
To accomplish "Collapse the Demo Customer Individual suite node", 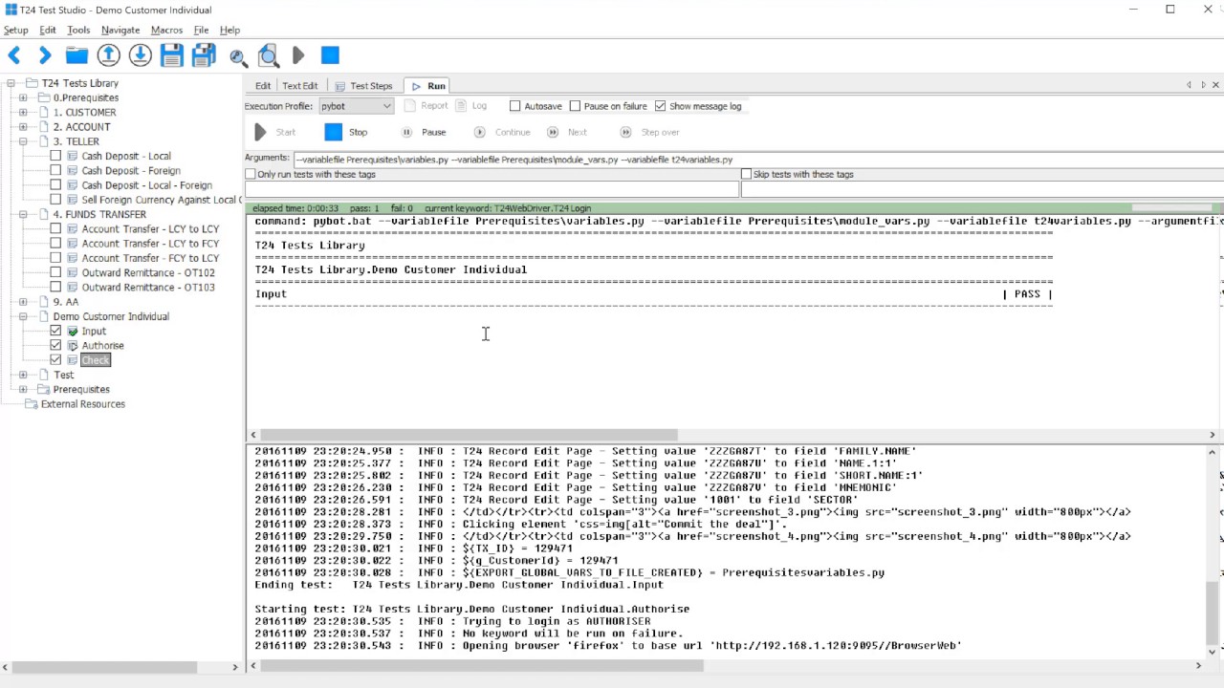I will point(23,316).
